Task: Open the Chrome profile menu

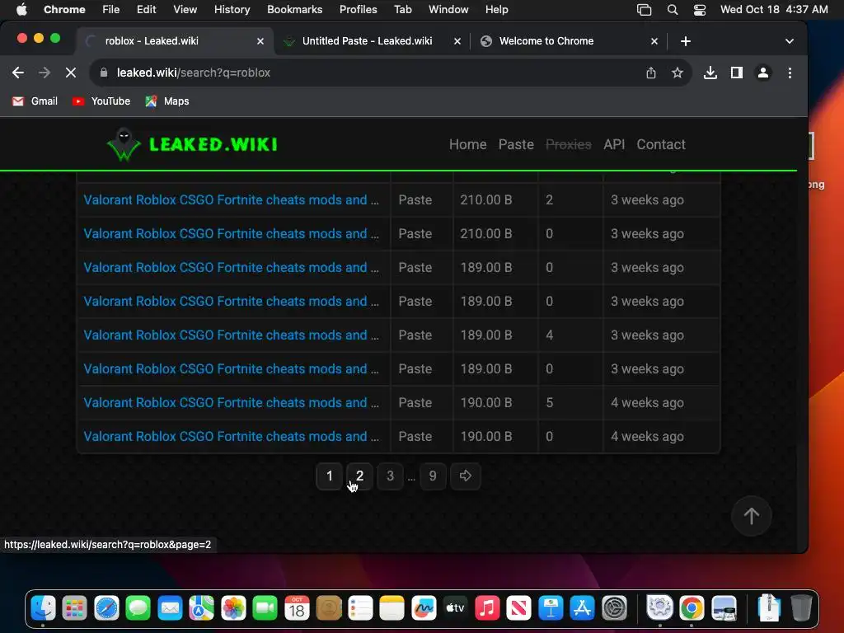Action: [x=762, y=73]
